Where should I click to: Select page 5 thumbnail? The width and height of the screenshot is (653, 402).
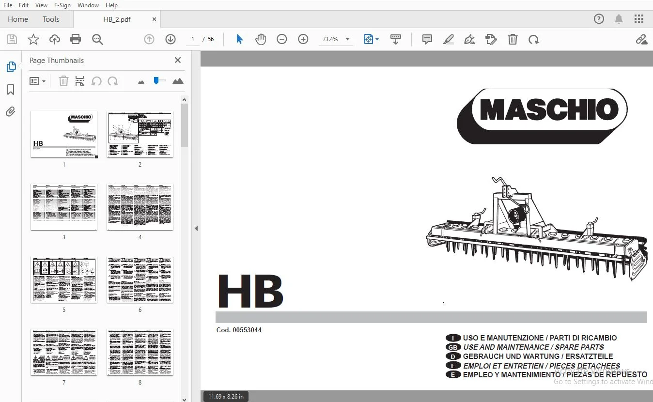[64, 279]
